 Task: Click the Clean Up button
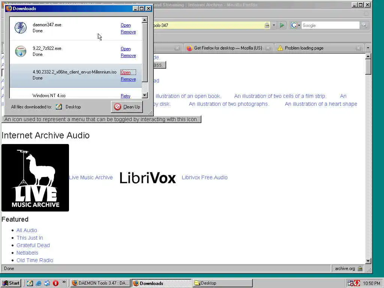[127, 107]
